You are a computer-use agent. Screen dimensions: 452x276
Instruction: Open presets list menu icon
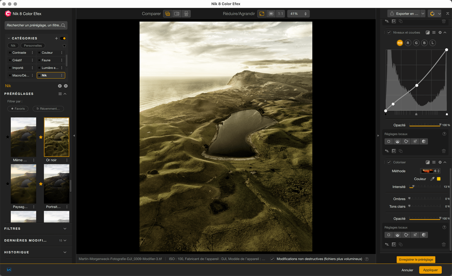pyautogui.click(x=60, y=94)
